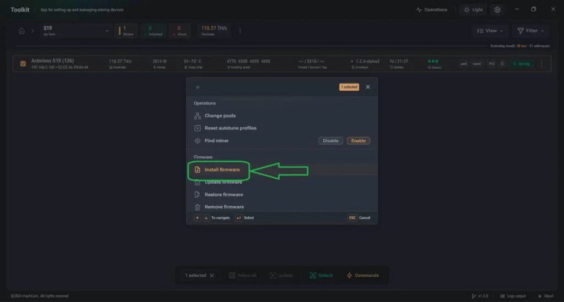Click the Restore firmware icon

197,195
